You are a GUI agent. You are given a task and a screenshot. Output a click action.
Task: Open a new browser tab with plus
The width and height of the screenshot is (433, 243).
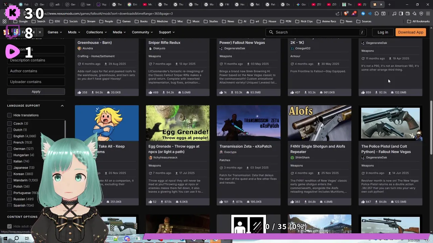389,4
